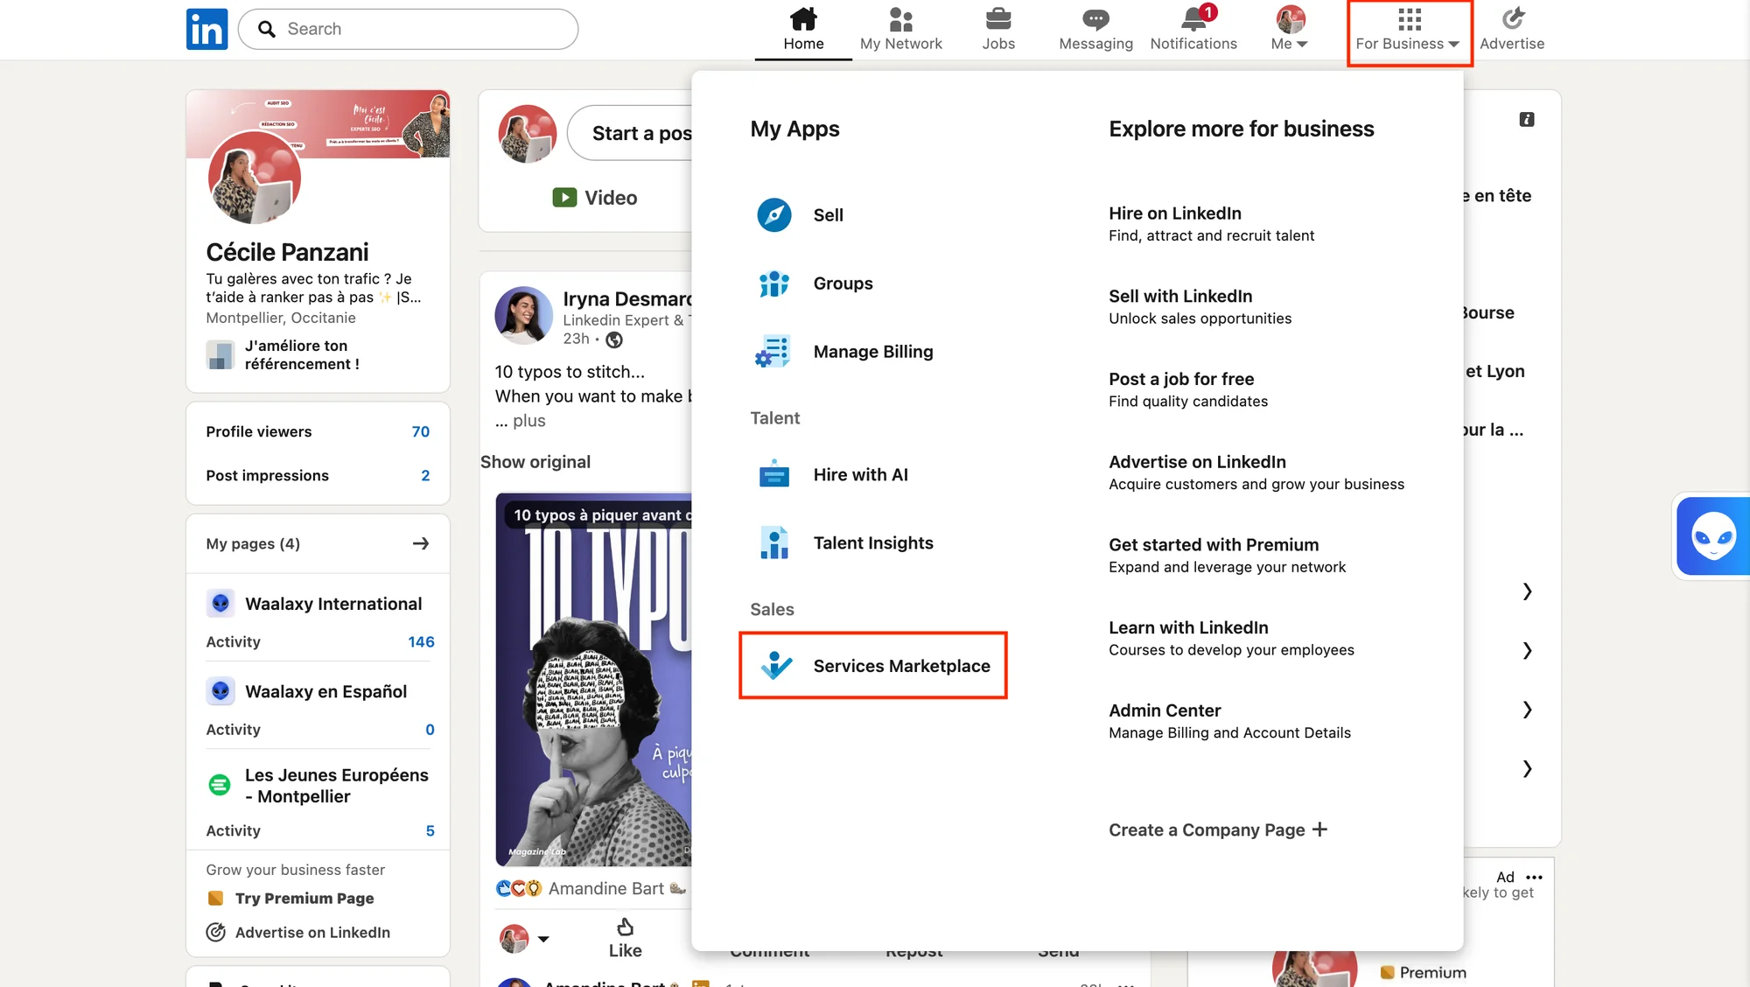
Task: Open the 10 typos post image
Action: click(x=593, y=679)
